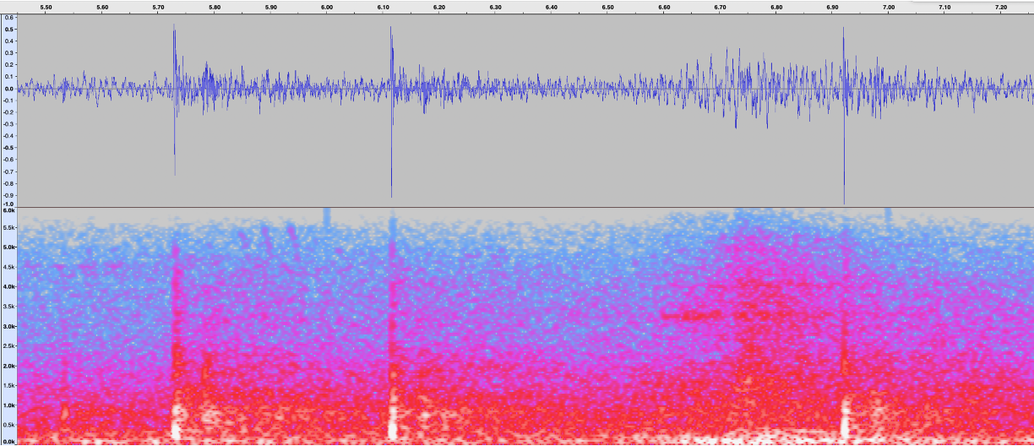Click the 0.0 label on amplitude scale
This screenshot has height=446, width=1034.
point(8,88)
